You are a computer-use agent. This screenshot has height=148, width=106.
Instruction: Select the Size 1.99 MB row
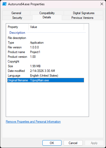coord(46,66)
